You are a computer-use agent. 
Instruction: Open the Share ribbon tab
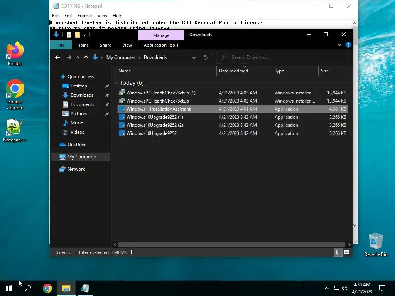pos(105,45)
